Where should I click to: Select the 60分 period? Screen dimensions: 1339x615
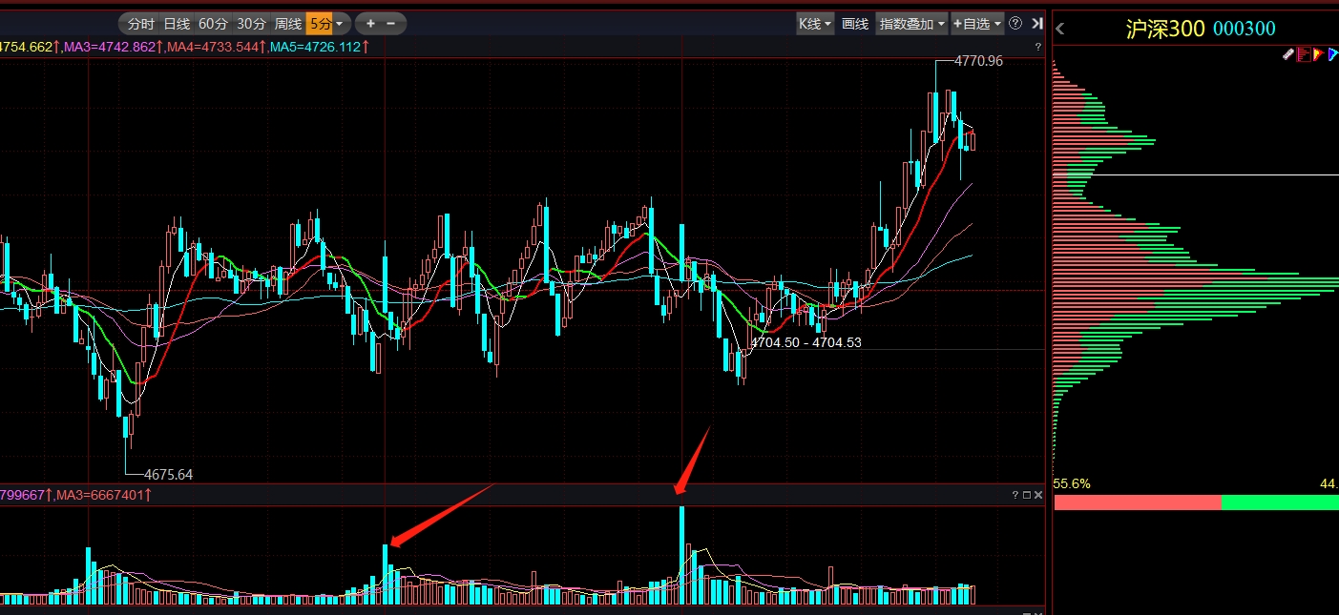pyautogui.click(x=213, y=24)
